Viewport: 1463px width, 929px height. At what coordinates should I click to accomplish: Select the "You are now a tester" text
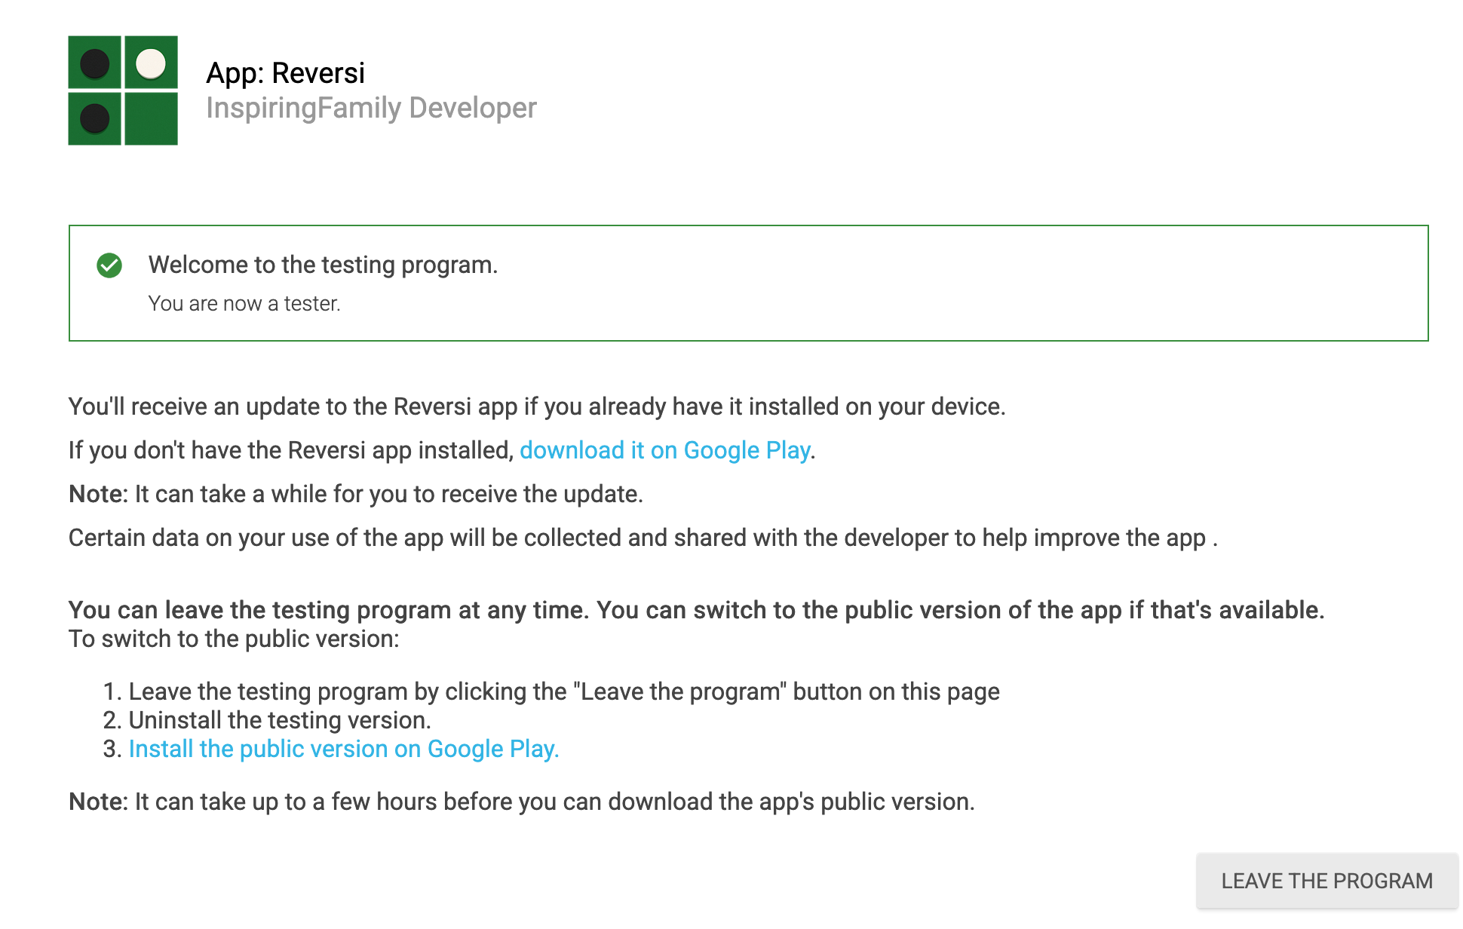[245, 303]
